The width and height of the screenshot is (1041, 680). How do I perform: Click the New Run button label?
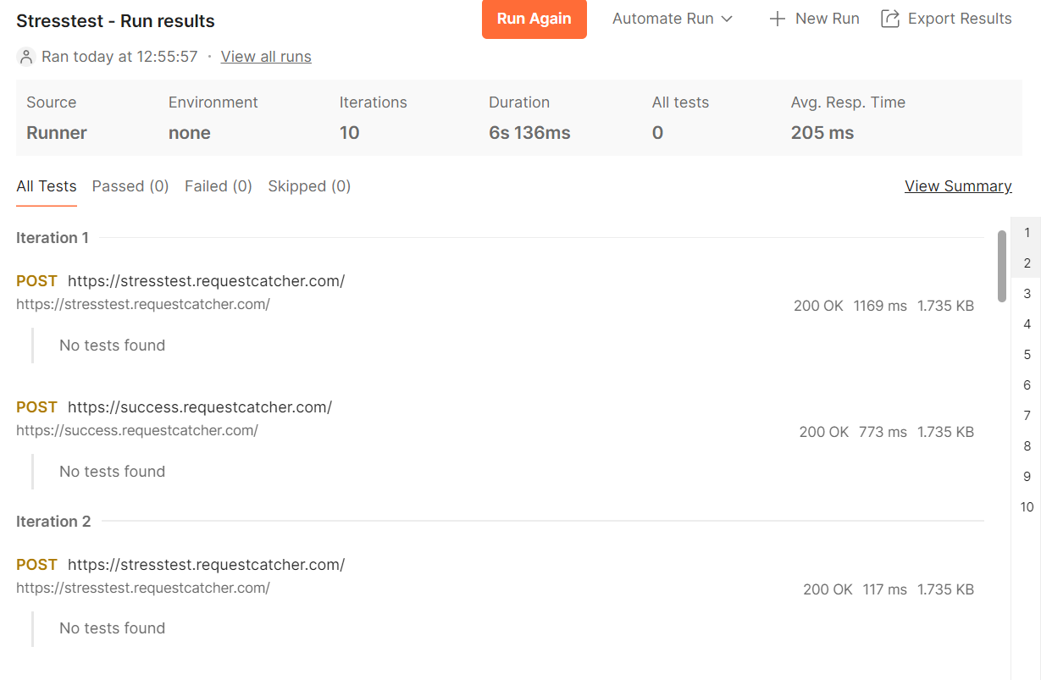tap(828, 19)
